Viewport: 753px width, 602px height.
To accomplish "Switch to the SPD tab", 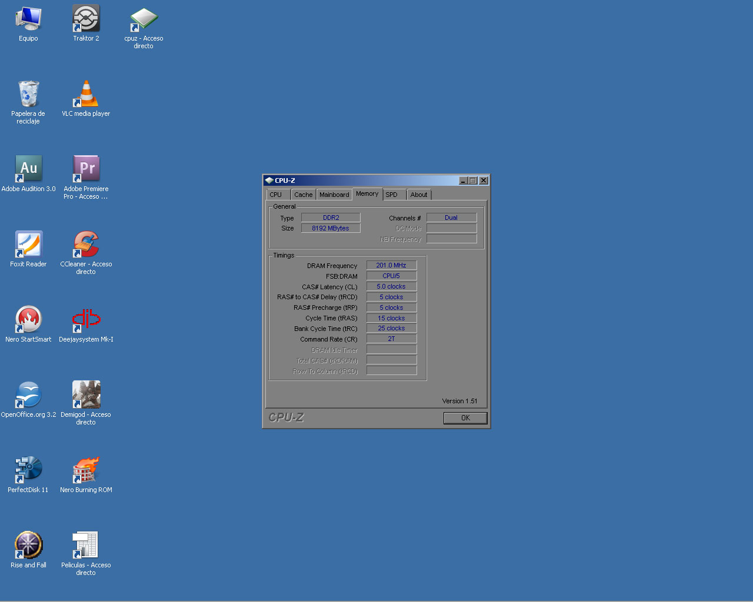I will pyautogui.click(x=392, y=195).
